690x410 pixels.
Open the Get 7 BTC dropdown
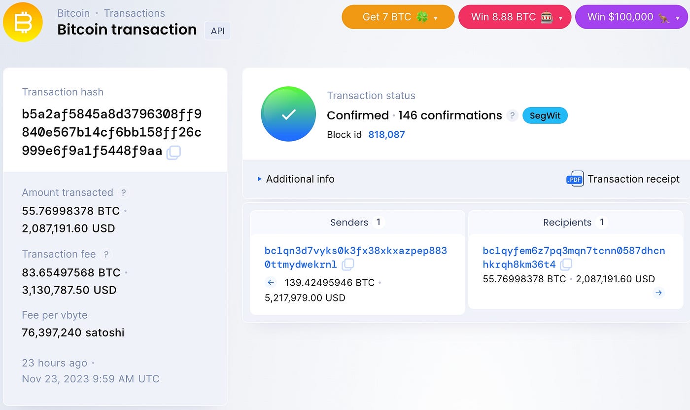point(398,17)
